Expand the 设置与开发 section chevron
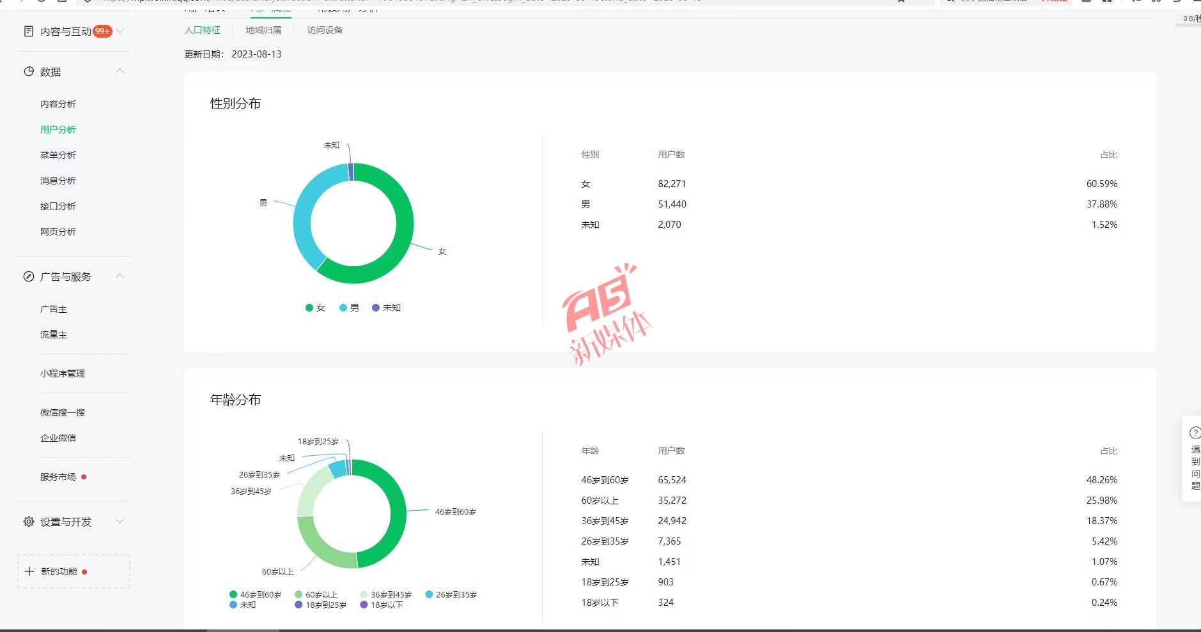The image size is (1201, 632). (120, 522)
